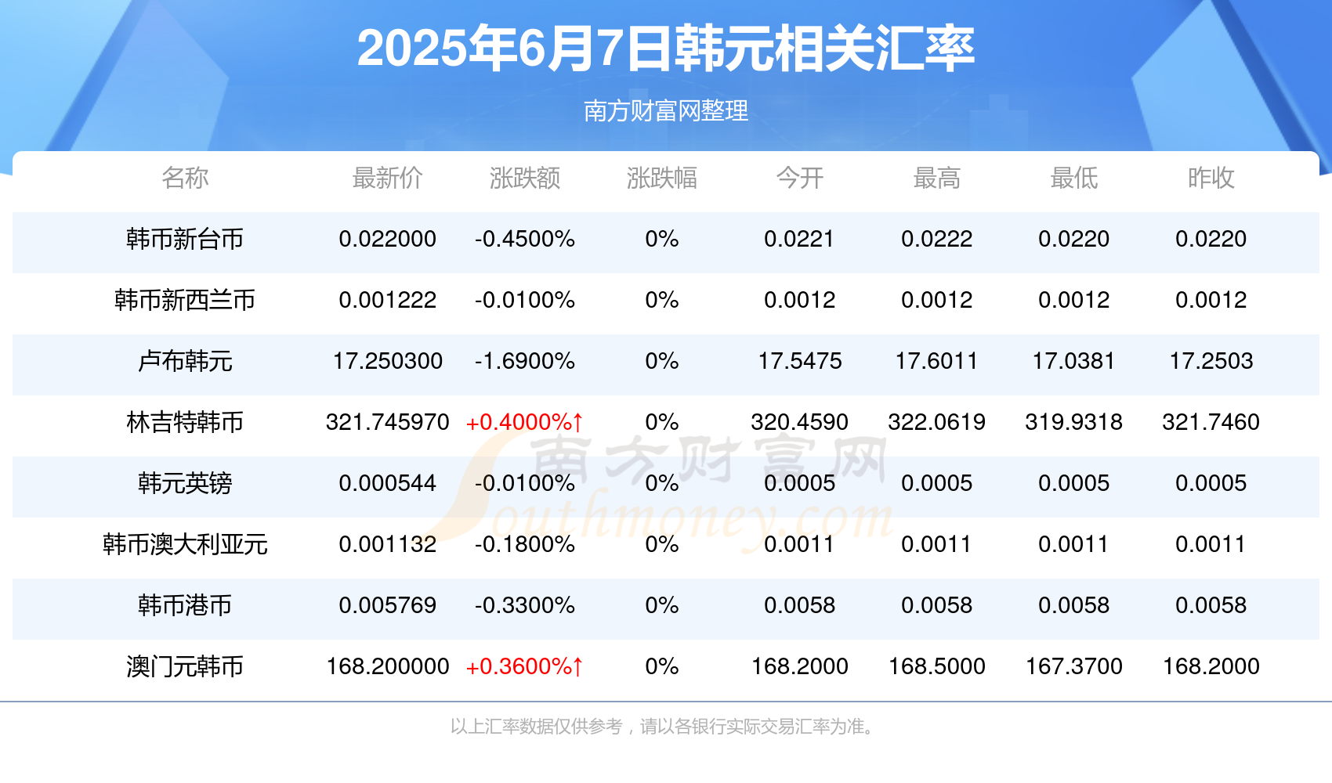Select latest price 0.005769

388,605
